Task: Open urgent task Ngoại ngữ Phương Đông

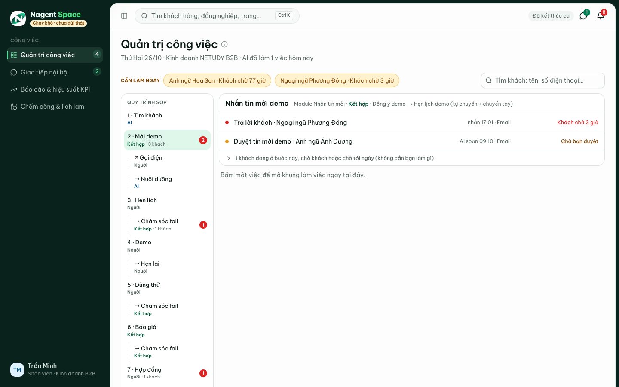Action: tap(337, 80)
